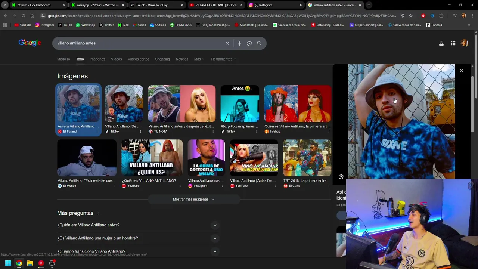Image resolution: width=478 pixels, height=269 pixels.
Task: Open the browser home page icon
Action: (32, 16)
